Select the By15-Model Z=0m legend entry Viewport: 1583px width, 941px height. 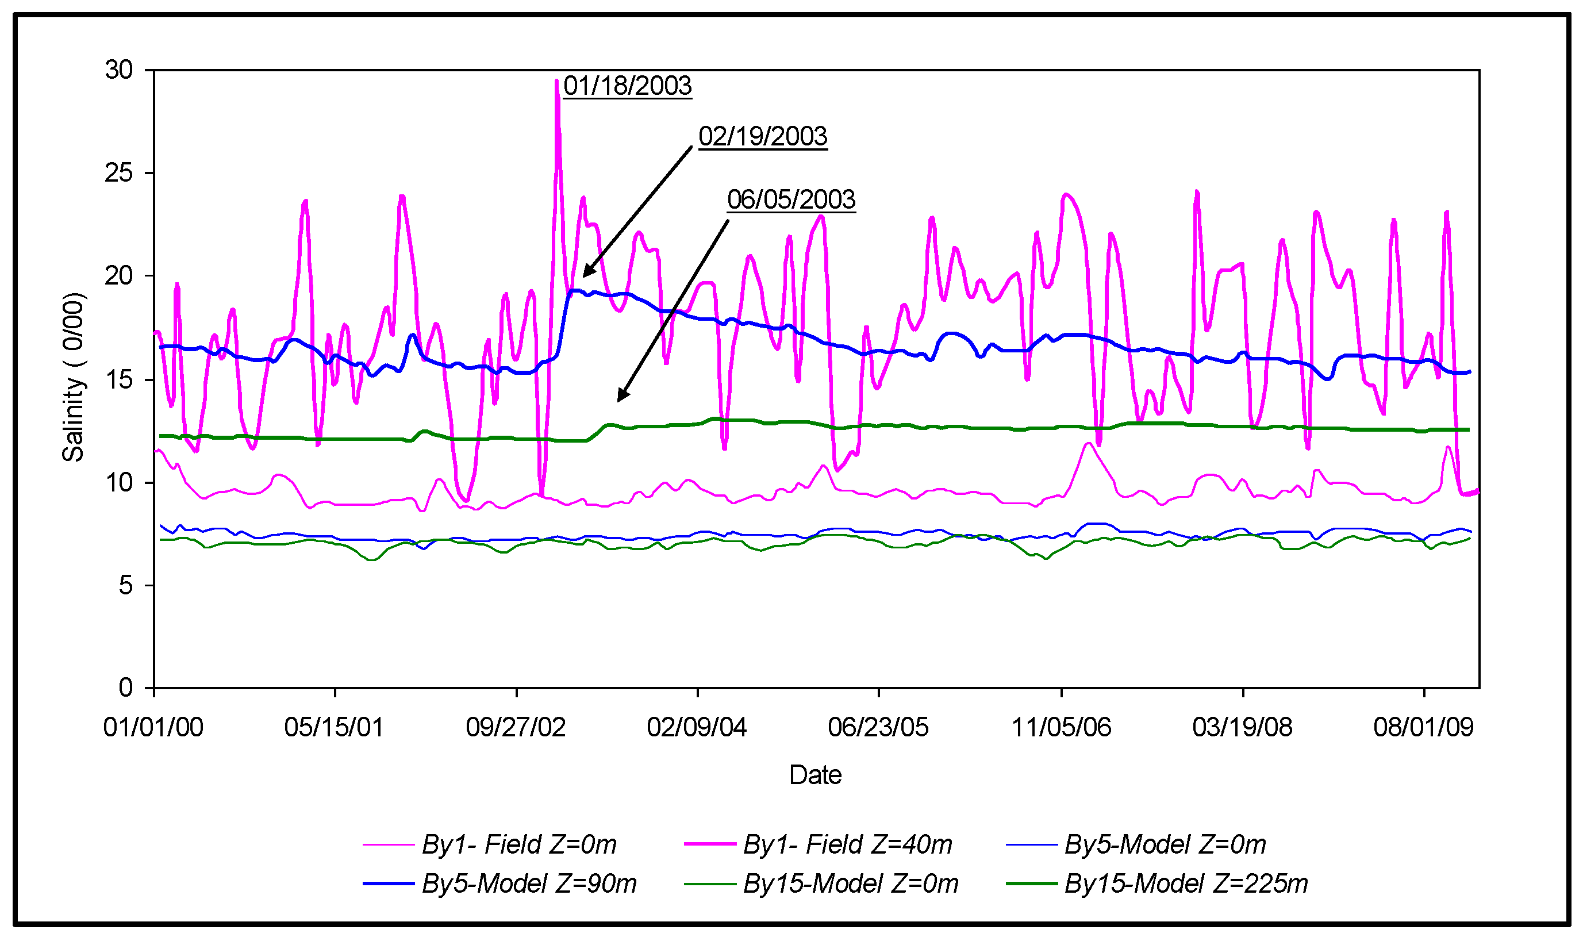[850, 884]
